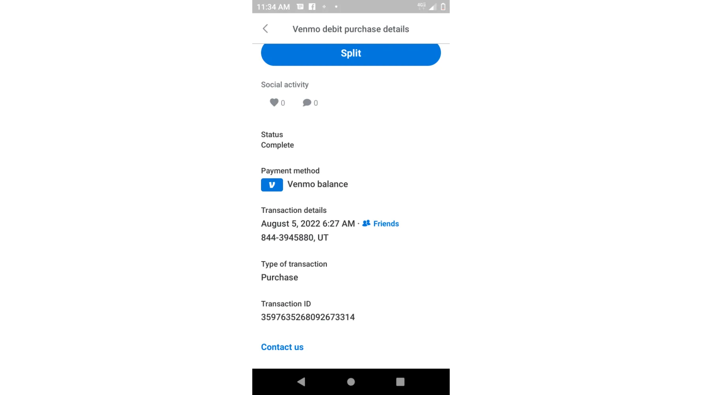The width and height of the screenshot is (702, 395).
Task: Tap the Purchase transaction type value
Action: point(279,277)
